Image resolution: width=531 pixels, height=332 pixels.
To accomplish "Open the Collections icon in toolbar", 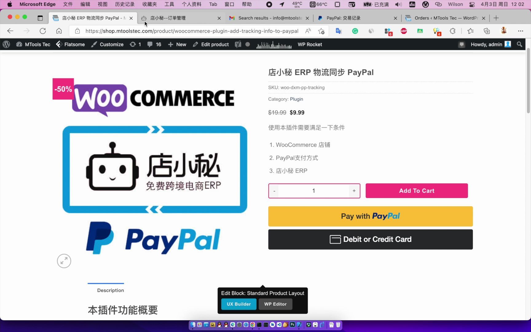I will (487, 31).
